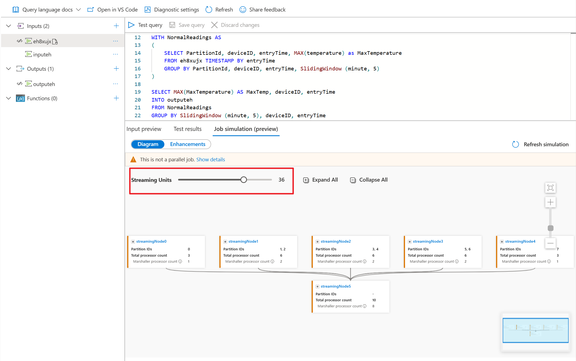This screenshot has width=576, height=361.
Task: Open more options for the eh8xujx input
Action: point(116,41)
